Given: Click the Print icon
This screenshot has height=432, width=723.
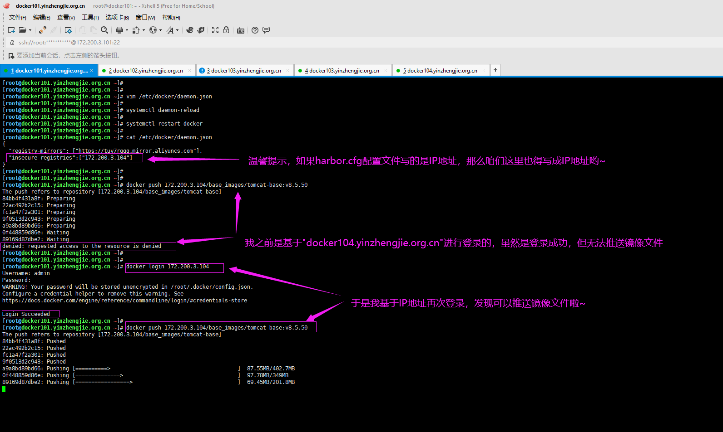Looking at the screenshot, I should [119, 30].
